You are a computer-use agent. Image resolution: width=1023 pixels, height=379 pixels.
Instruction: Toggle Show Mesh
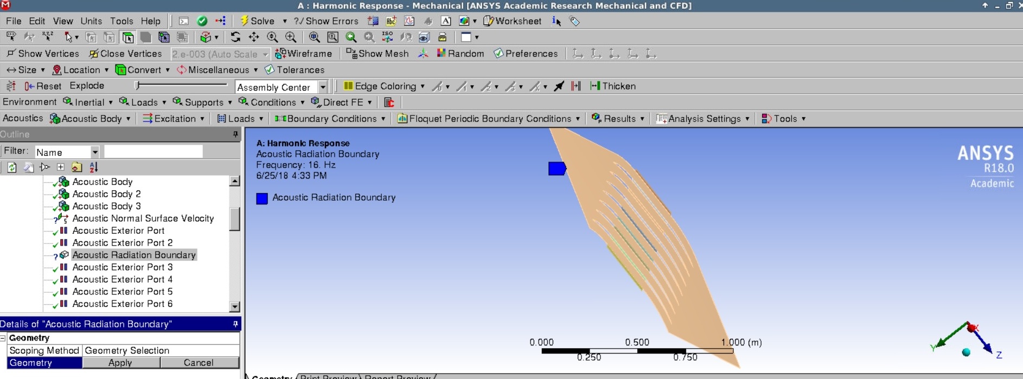[378, 54]
